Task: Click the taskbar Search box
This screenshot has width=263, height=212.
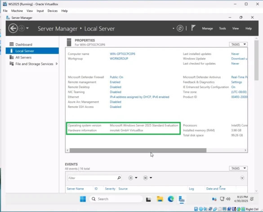Action: coord(116,199)
